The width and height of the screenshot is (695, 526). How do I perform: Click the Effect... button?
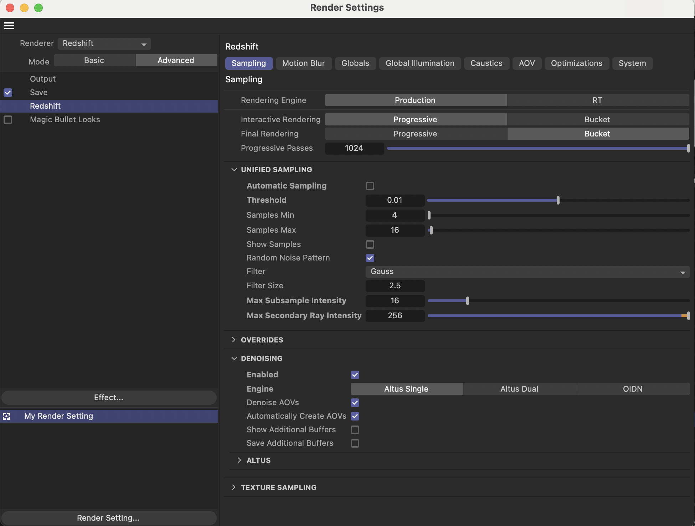(109, 398)
